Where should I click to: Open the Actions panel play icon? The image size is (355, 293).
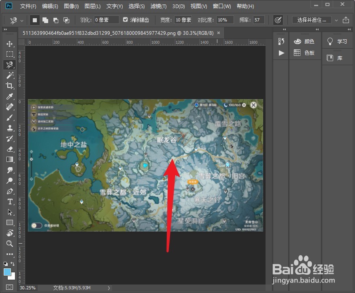281,53
